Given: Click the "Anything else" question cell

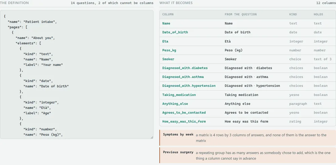Looking at the screenshot, I should pyautogui.click(x=238, y=104).
